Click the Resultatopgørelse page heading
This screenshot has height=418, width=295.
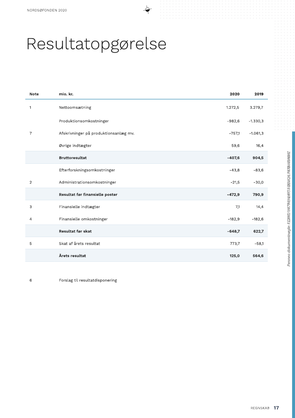pyautogui.click(x=96, y=44)
